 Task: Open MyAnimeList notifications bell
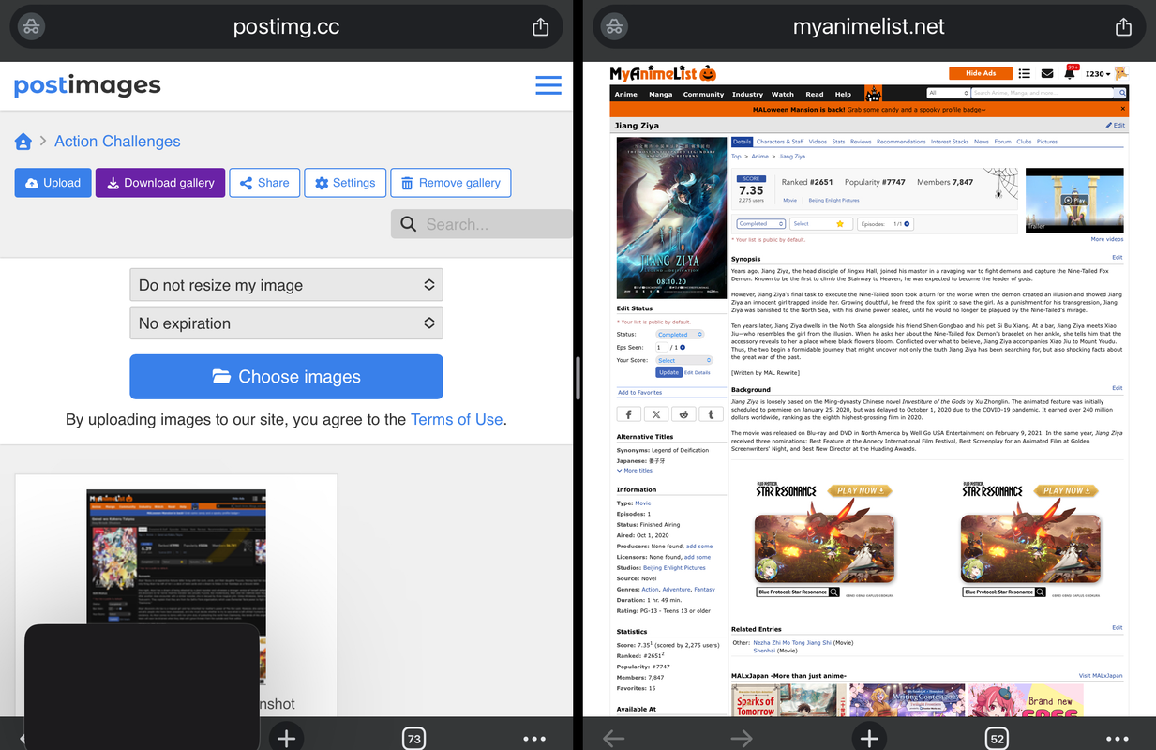click(1070, 73)
